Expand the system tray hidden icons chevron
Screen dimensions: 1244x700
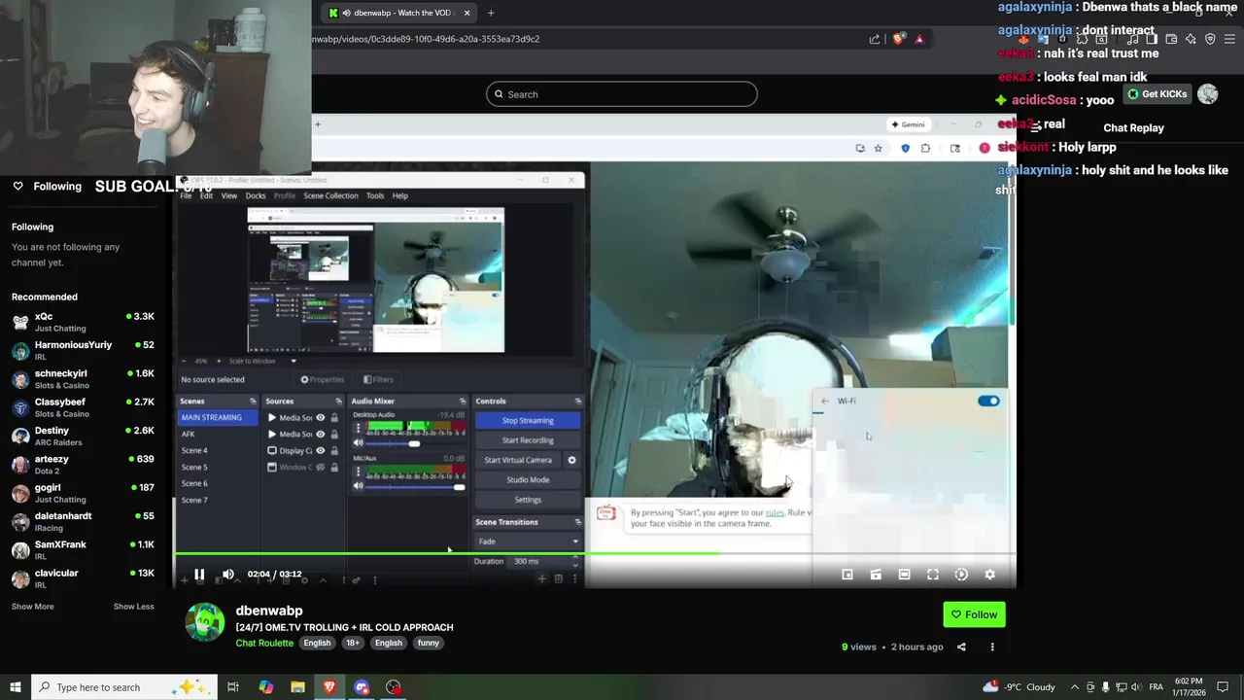(1074, 687)
